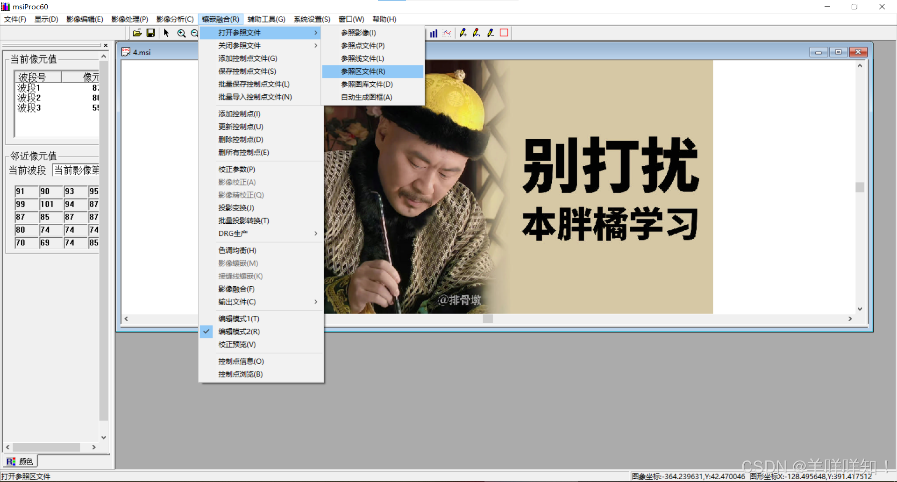Screen dimensions: 897x482
Task: Select the 波段2 row
Action: 57,98
